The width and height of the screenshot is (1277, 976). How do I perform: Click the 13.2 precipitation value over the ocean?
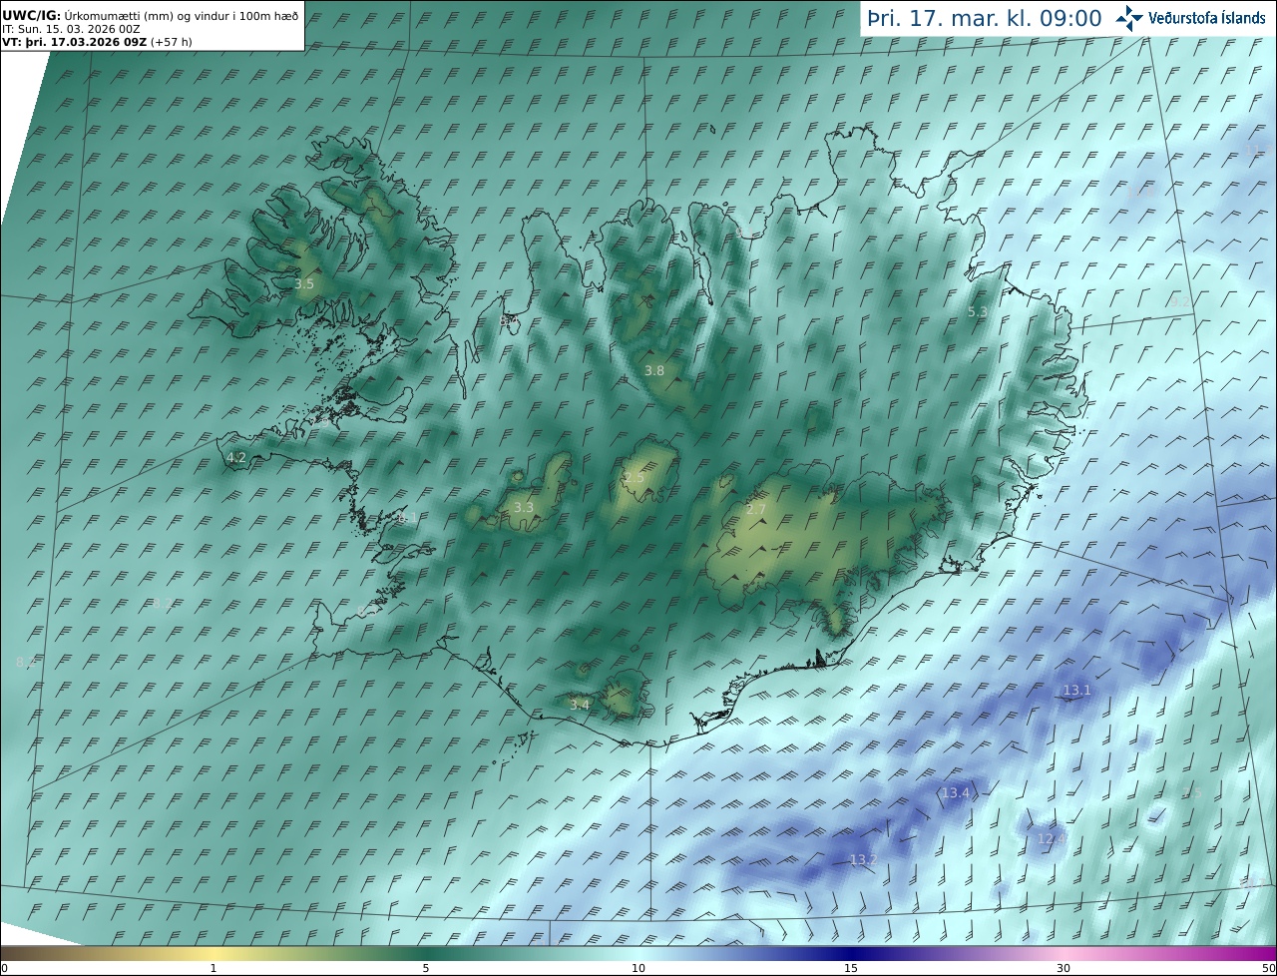pos(863,860)
